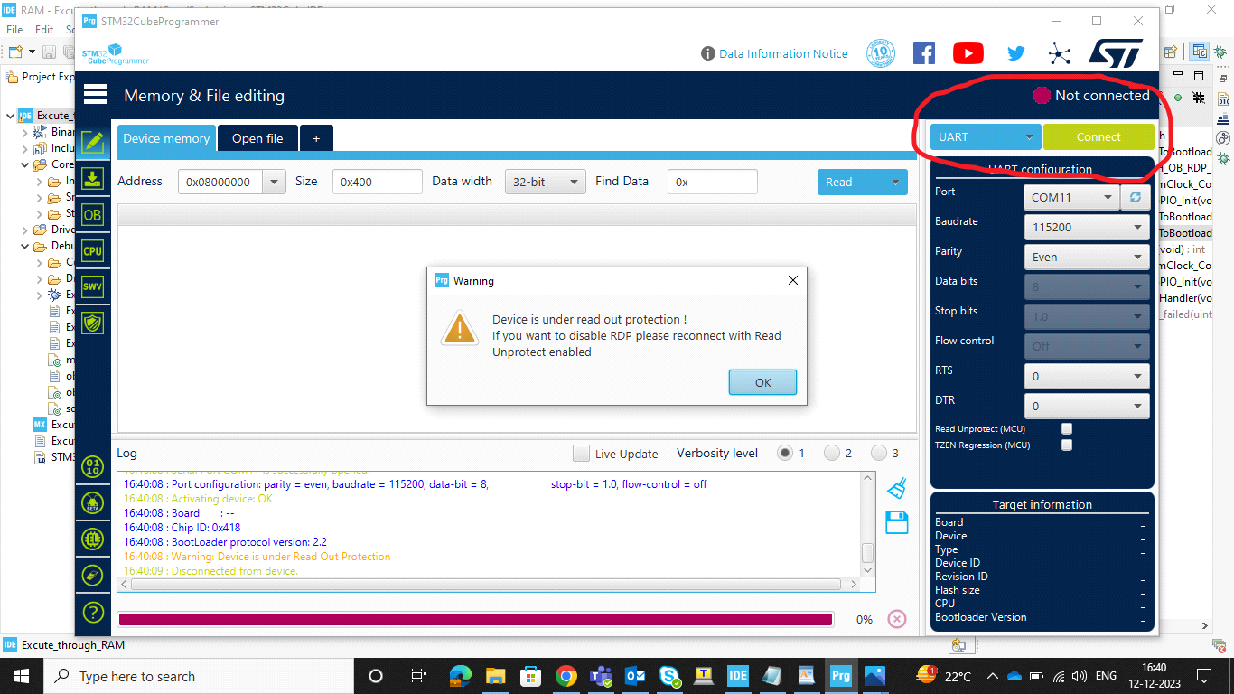Open the Memory & File editing pencil icon
The width and height of the screenshot is (1234, 694).
pyautogui.click(x=92, y=142)
